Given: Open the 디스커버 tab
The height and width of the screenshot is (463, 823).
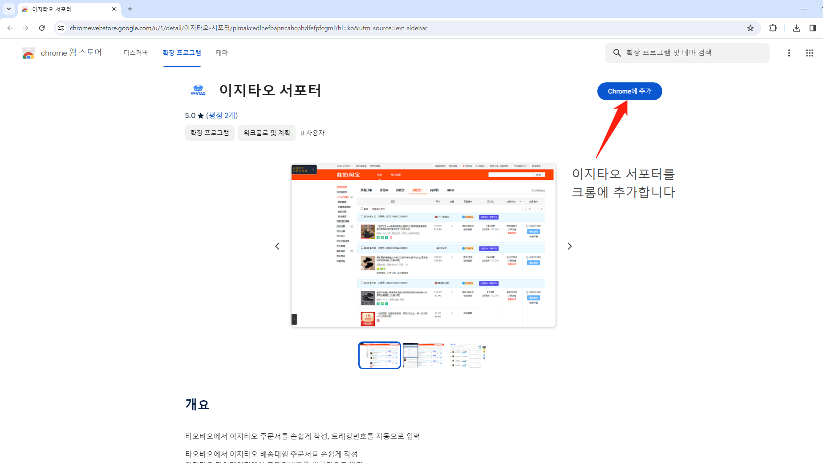Looking at the screenshot, I should (136, 53).
